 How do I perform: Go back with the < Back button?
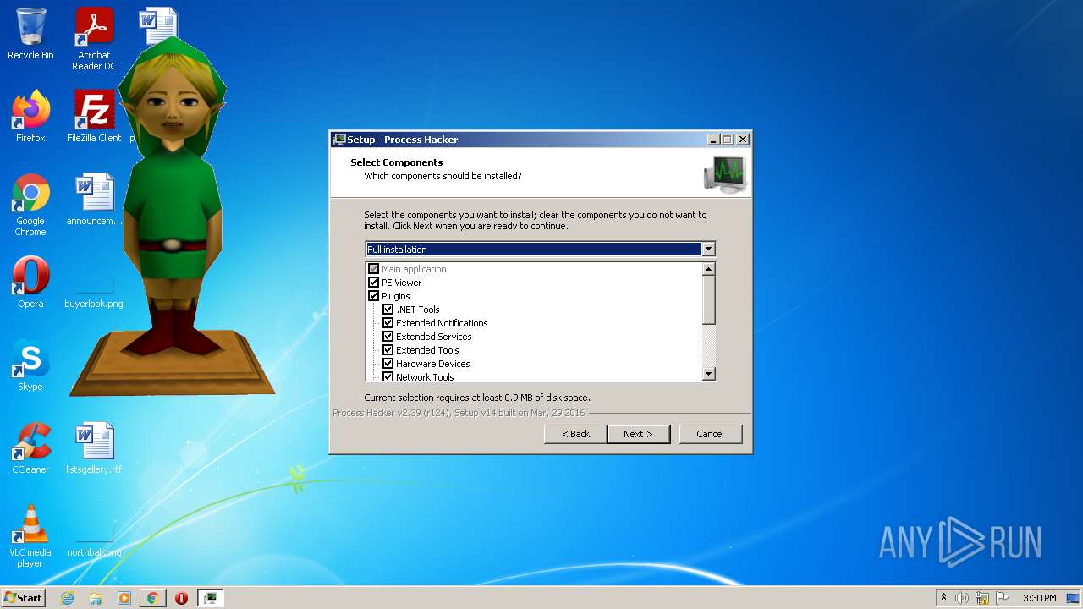point(575,434)
